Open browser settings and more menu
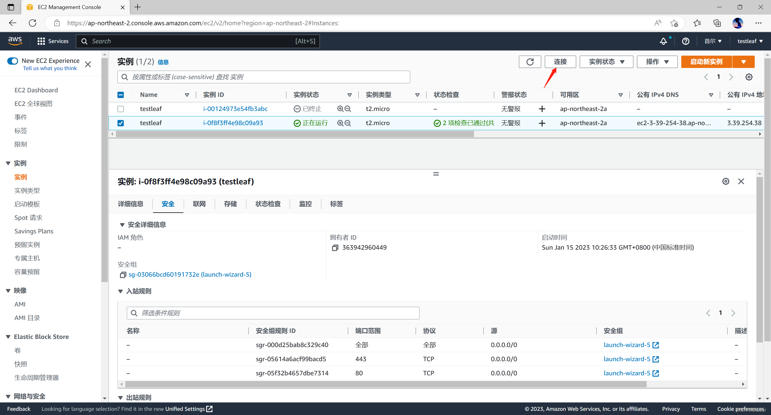The height and width of the screenshot is (415, 771). [758, 23]
